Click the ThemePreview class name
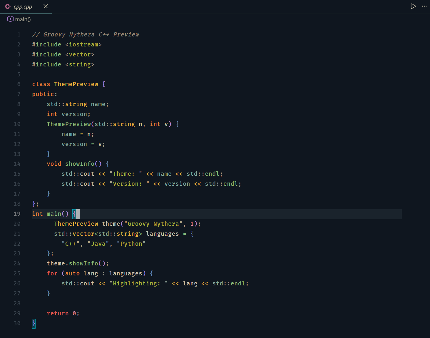The height and width of the screenshot is (338, 430). [x=76, y=84]
